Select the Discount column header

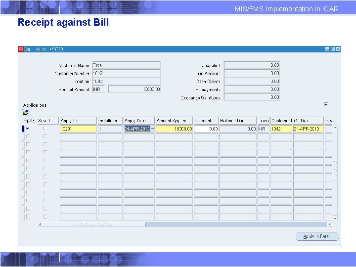(206, 121)
